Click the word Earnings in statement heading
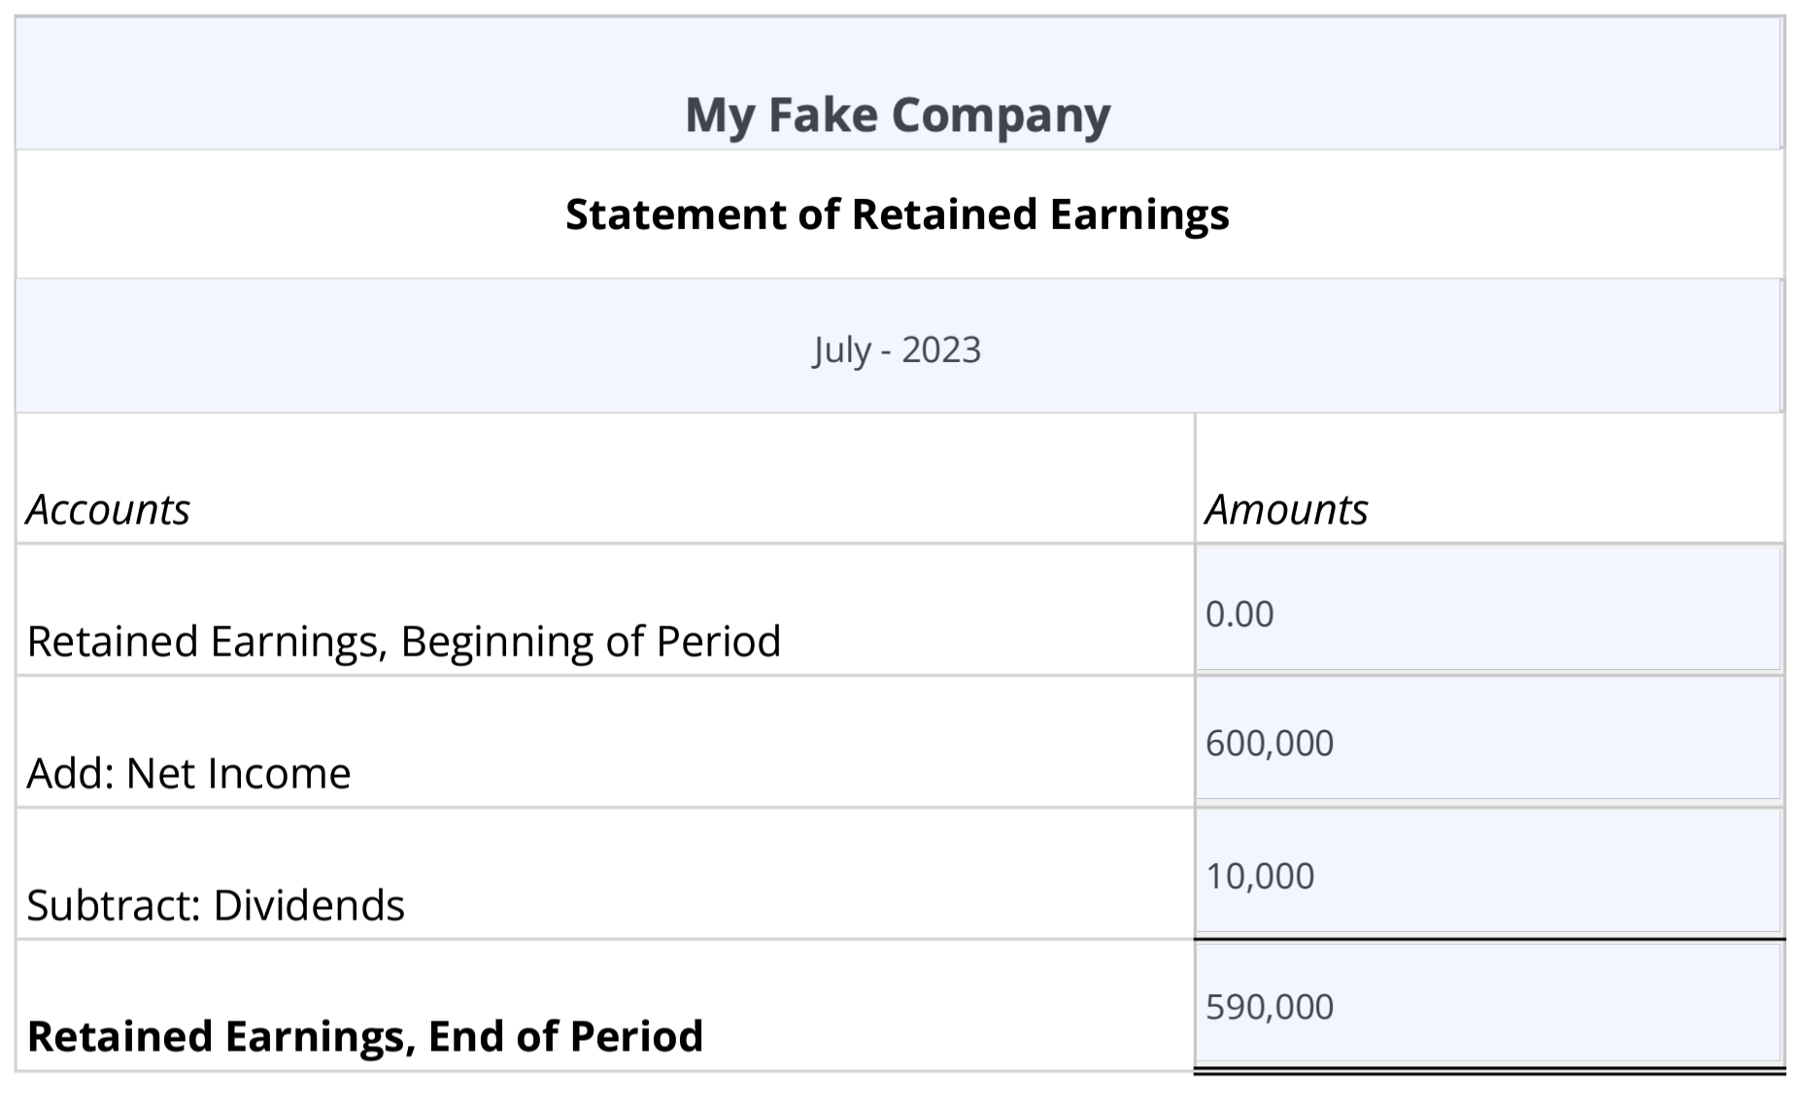The image size is (1799, 1105). (1139, 215)
